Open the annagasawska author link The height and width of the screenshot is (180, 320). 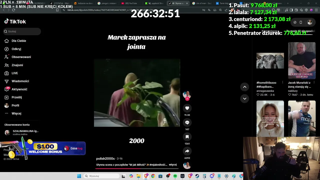click(265, 91)
